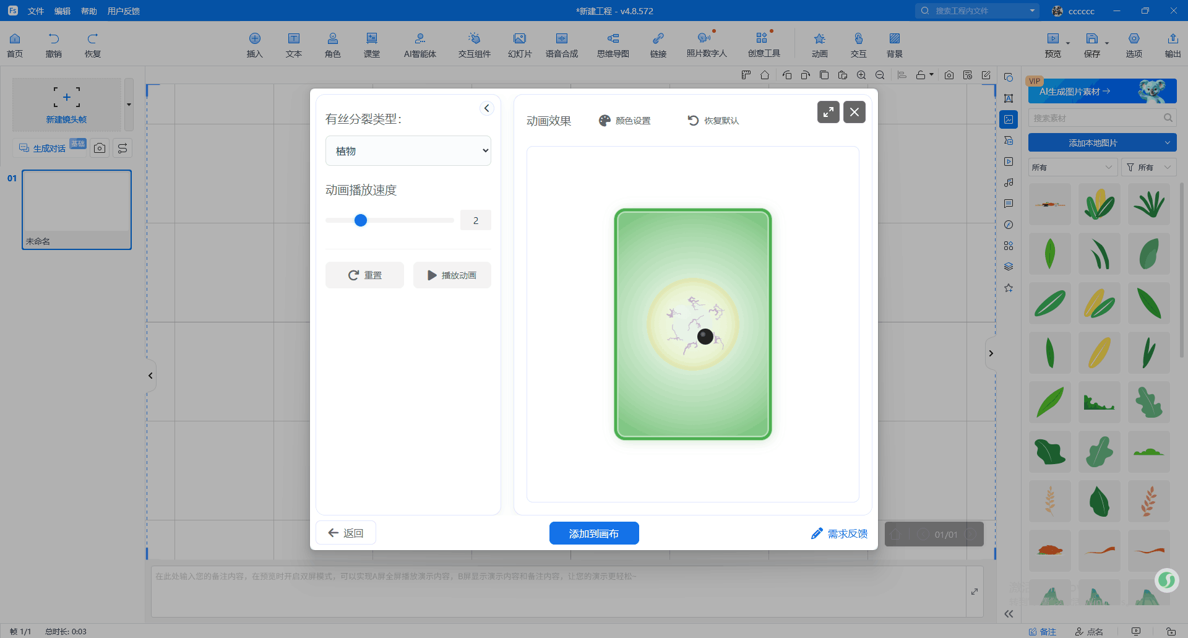The width and height of the screenshot is (1188, 638).
Task: Click 恢复默认 reset icon
Action: coord(693,121)
